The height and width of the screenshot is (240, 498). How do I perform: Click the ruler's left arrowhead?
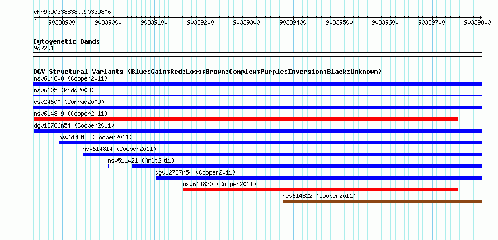coord(35,17)
